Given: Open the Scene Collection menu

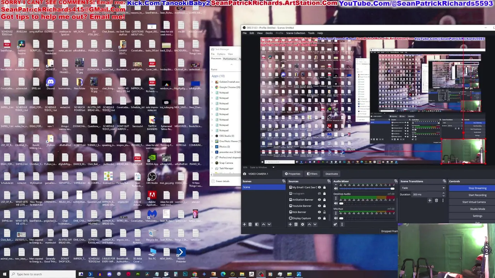Looking at the screenshot, I should pyautogui.click(x=295, y=33).
